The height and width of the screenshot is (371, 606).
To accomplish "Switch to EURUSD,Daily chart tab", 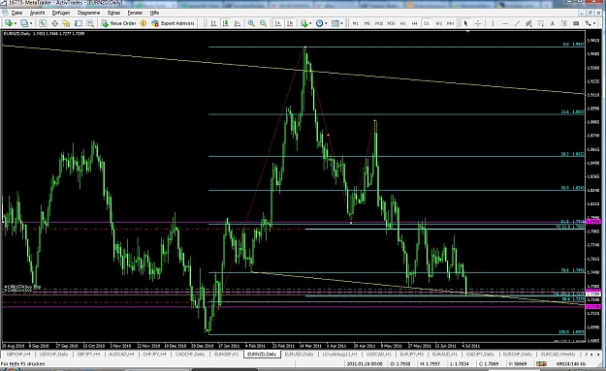I will coord(299,354).
